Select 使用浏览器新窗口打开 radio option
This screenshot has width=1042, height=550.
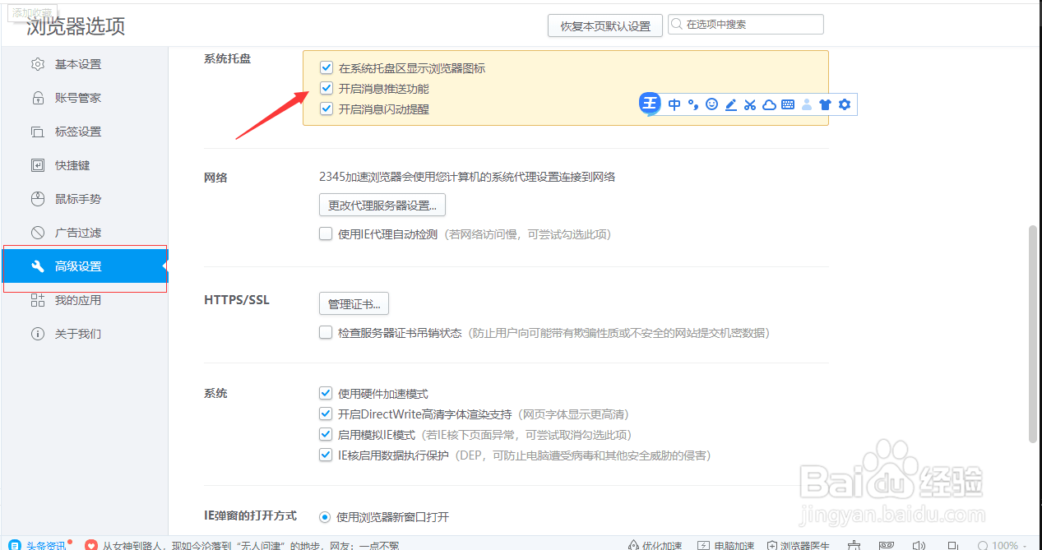325,516
